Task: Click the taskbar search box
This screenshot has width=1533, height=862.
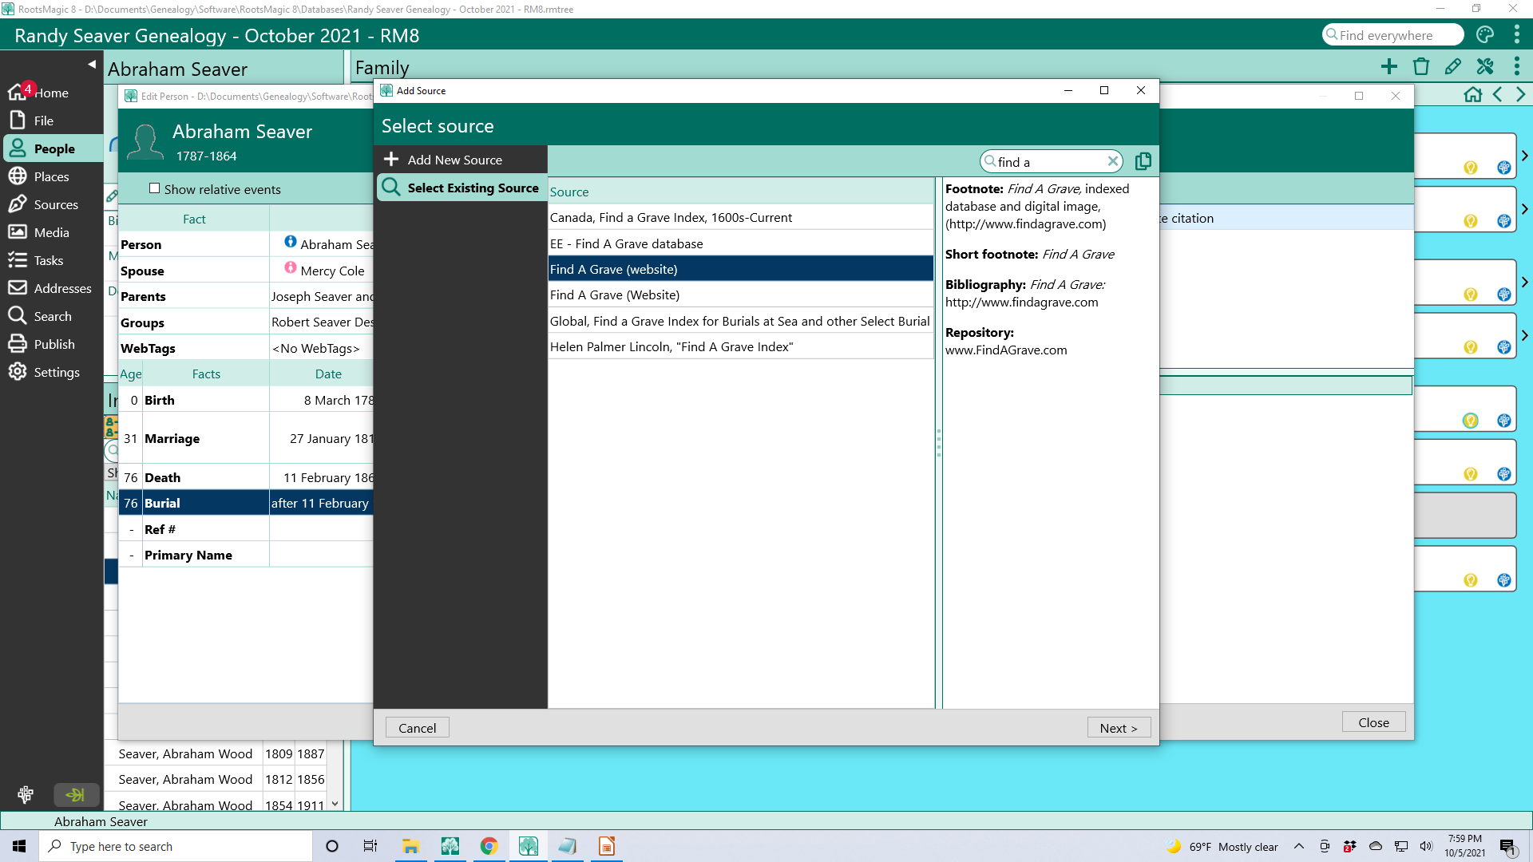Action: pos(176,846)
